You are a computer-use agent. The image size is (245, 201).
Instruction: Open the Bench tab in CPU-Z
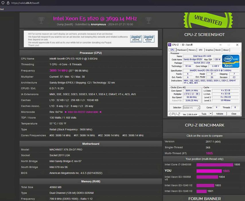(x=218, y=50)
